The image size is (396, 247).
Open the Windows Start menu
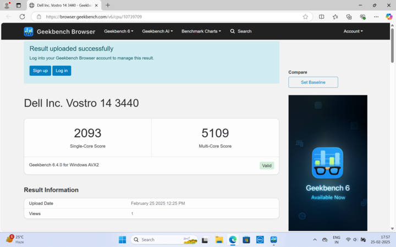click(122, 240)
